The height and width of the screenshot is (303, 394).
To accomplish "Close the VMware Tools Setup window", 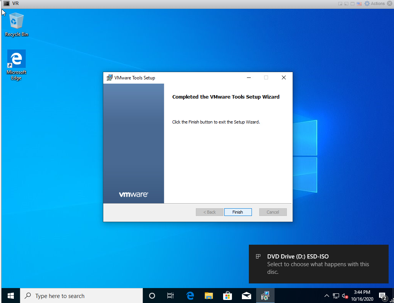I will (284, 77).
